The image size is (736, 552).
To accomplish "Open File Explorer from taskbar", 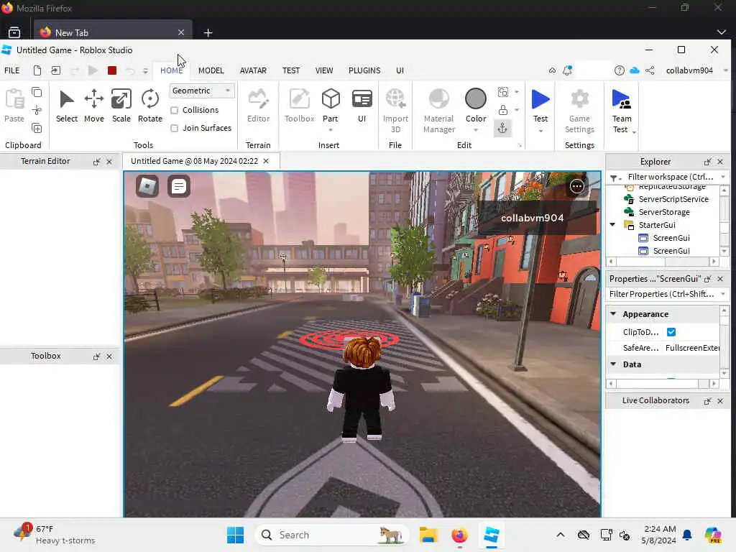I will click(428, 535).
